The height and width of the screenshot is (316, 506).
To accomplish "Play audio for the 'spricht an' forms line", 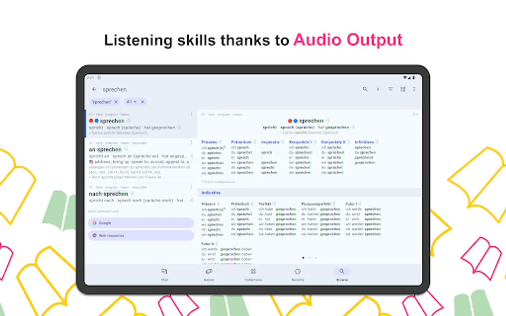I will [192, 156].
